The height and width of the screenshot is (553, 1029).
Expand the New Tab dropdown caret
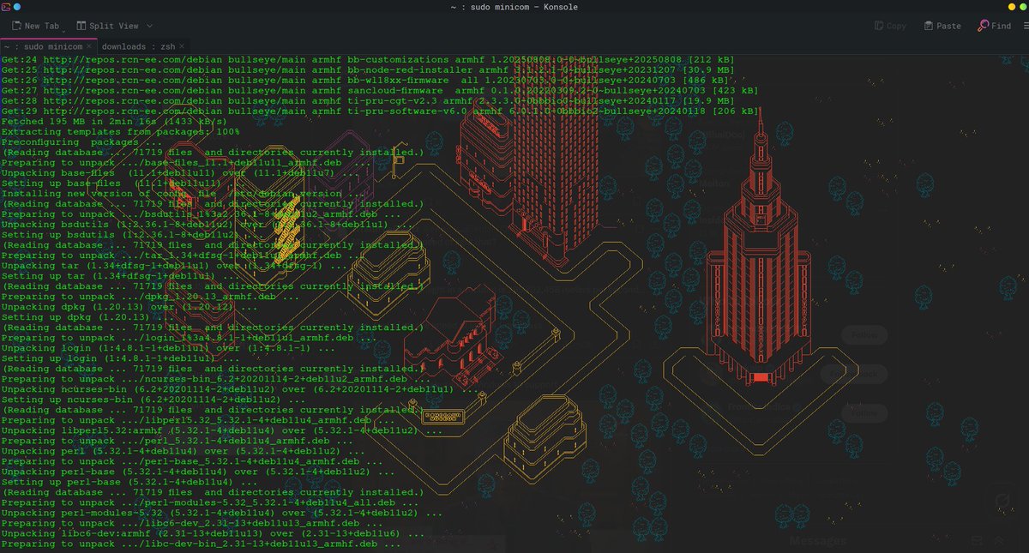63,31
